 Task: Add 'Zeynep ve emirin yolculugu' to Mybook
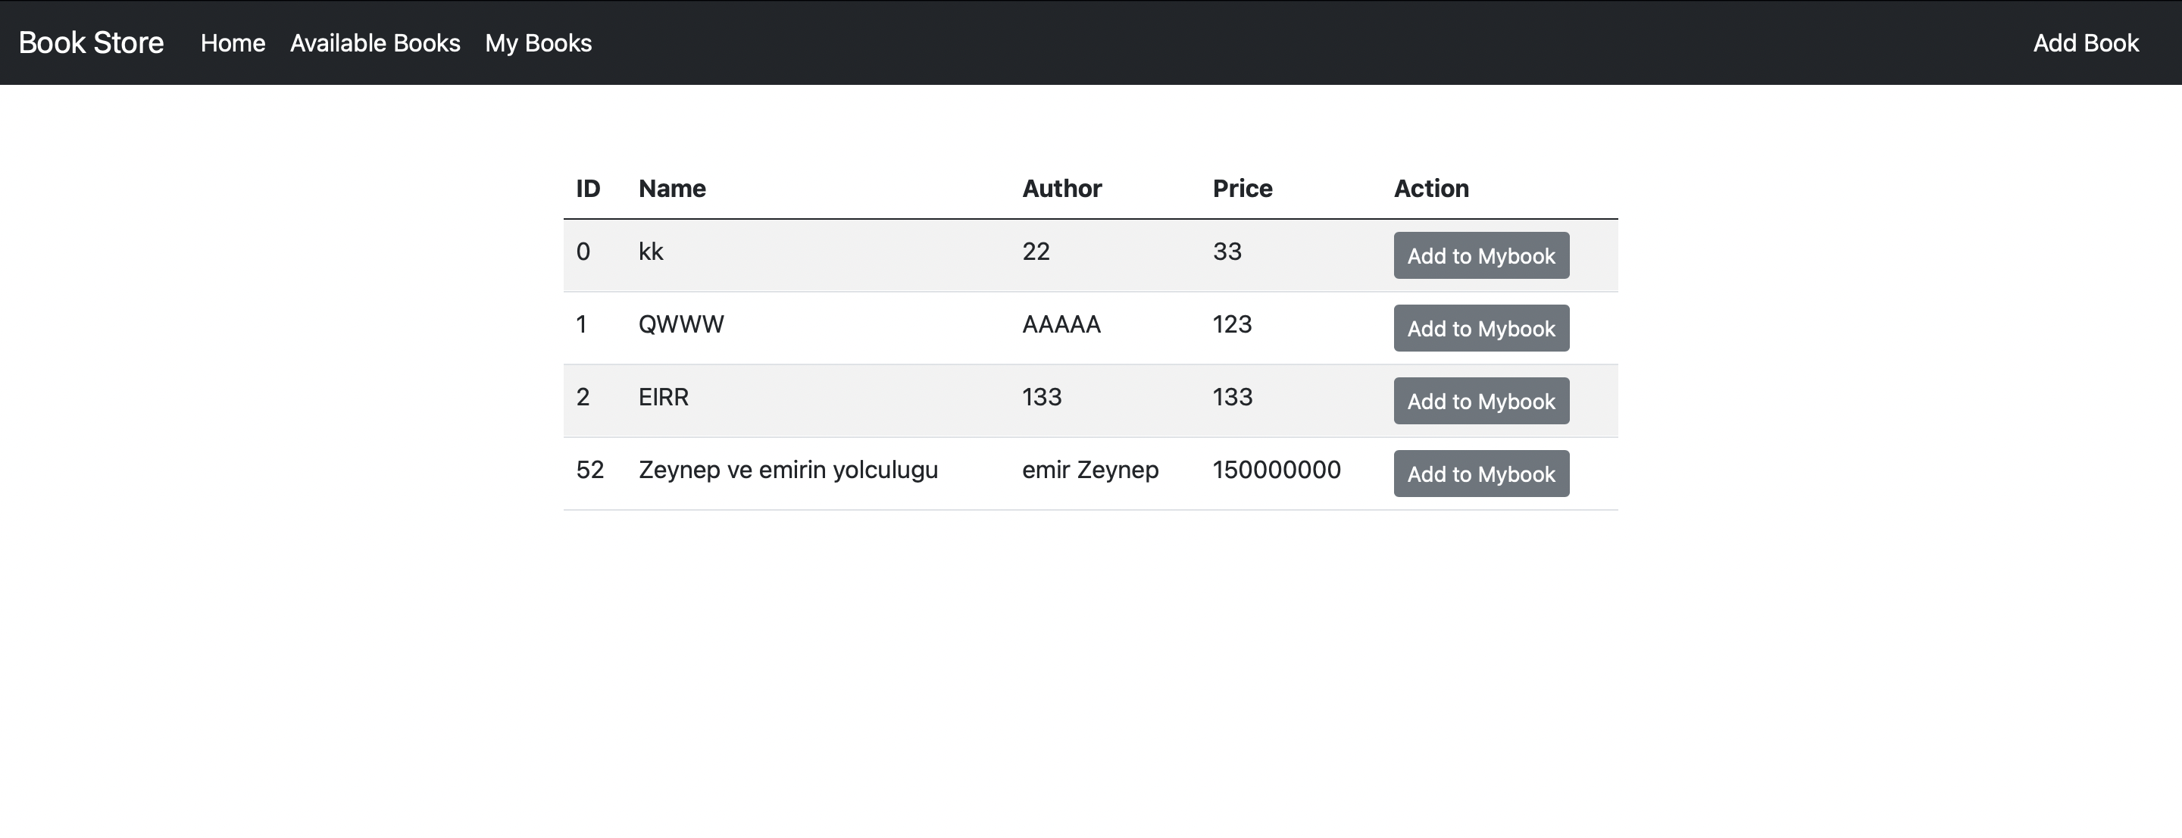[1480, 474]
